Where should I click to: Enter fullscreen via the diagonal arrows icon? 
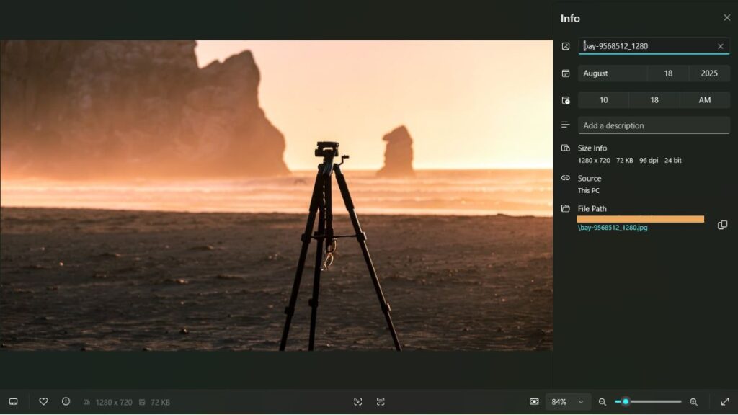[724, 401]
